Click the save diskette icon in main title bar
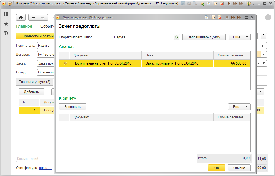 183,3
